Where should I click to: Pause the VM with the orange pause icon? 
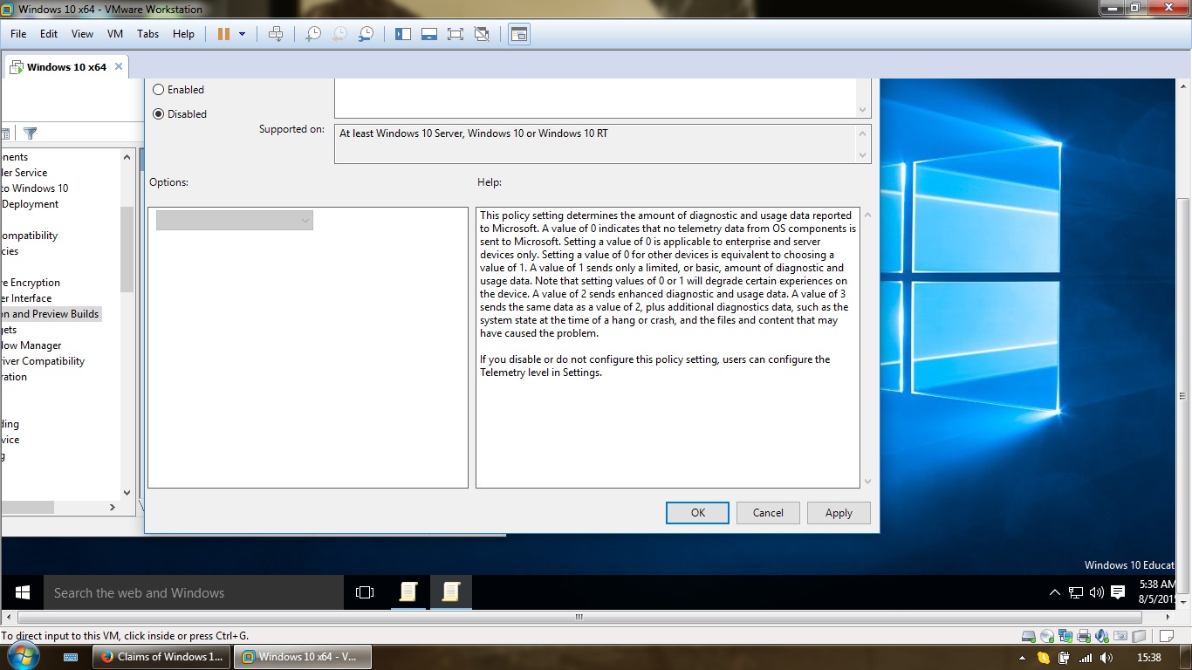point(223,34)
